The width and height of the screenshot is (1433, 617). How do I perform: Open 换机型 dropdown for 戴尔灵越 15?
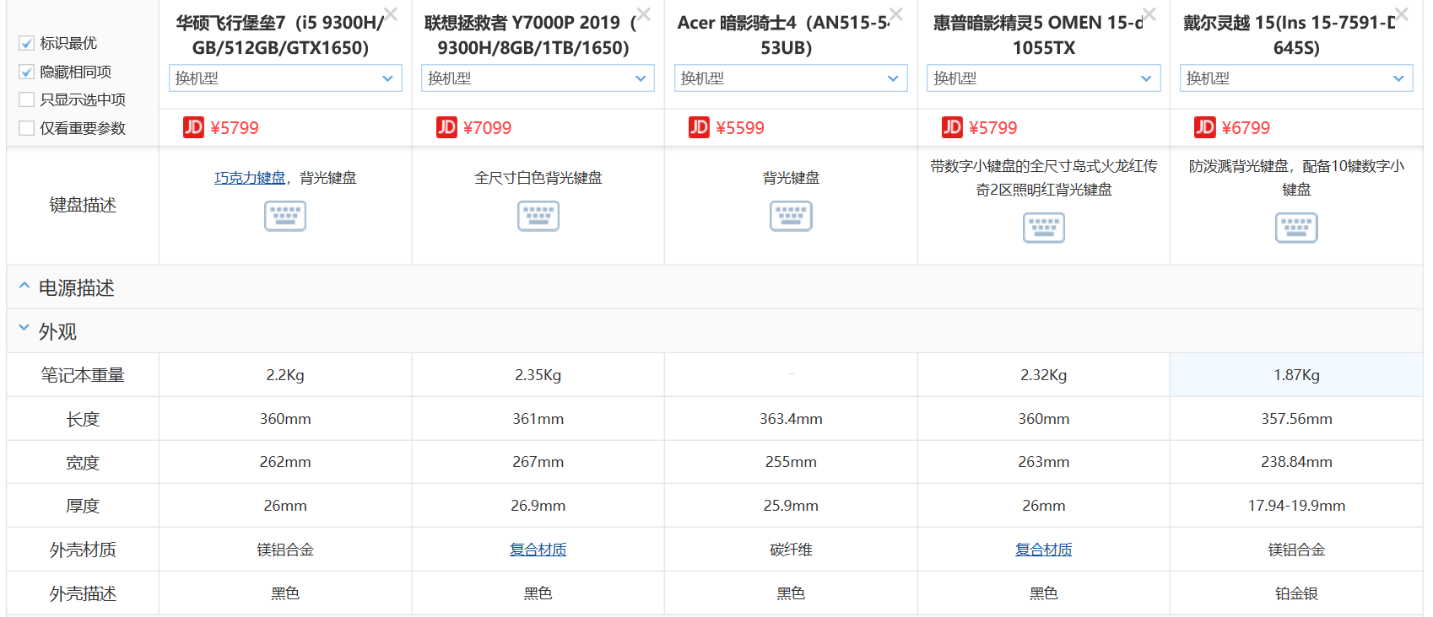[x=1296, y=78]
